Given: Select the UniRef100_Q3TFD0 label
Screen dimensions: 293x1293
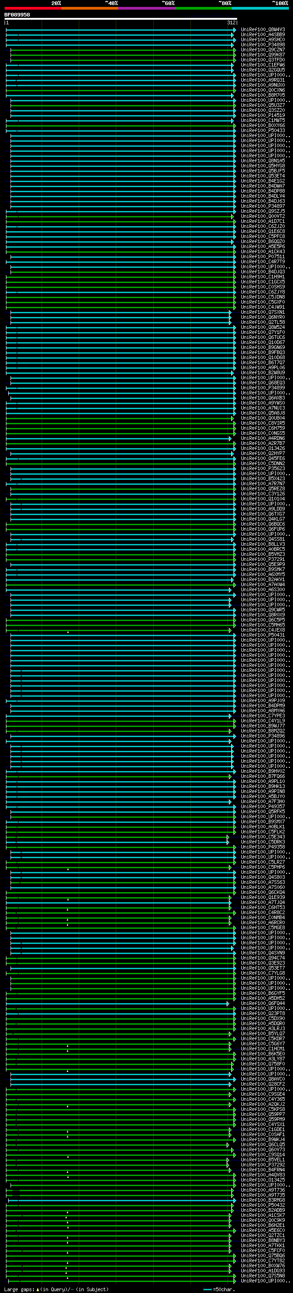Looking at the screenshot, I should tap(263, 60).
